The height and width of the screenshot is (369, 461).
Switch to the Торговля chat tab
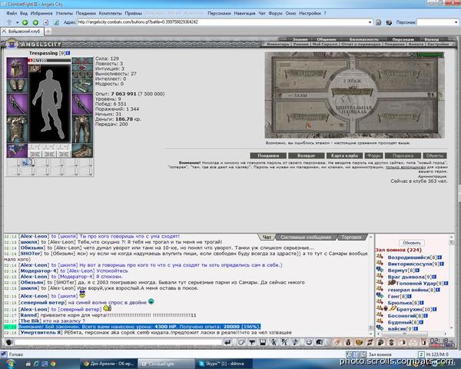click(351, 238)
